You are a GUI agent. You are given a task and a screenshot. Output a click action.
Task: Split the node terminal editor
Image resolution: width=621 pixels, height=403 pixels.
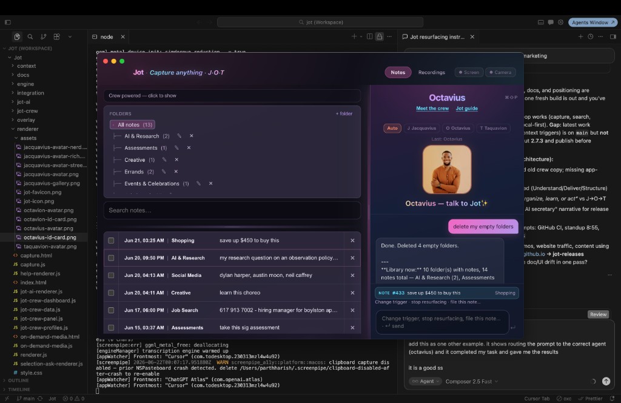click(369, 36)
